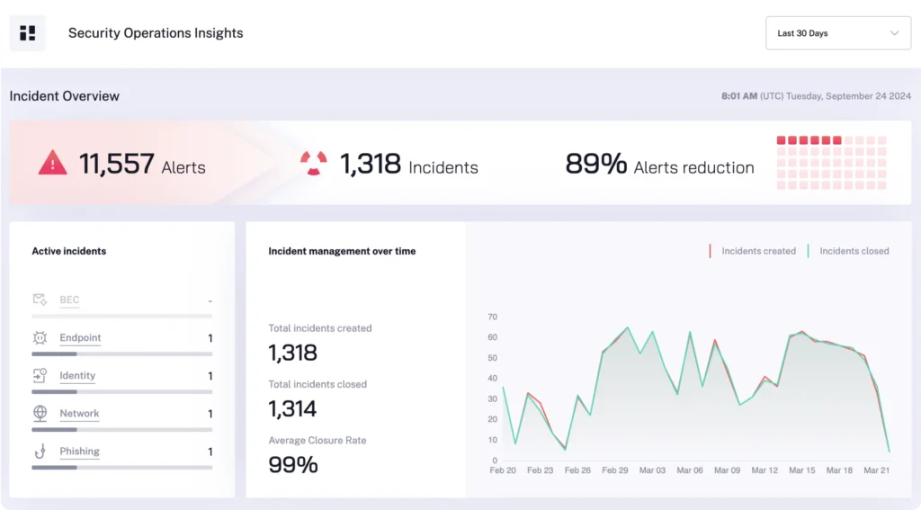921x510 pixels.
Task: Click the Network globe icon
Action: [40, 414]
